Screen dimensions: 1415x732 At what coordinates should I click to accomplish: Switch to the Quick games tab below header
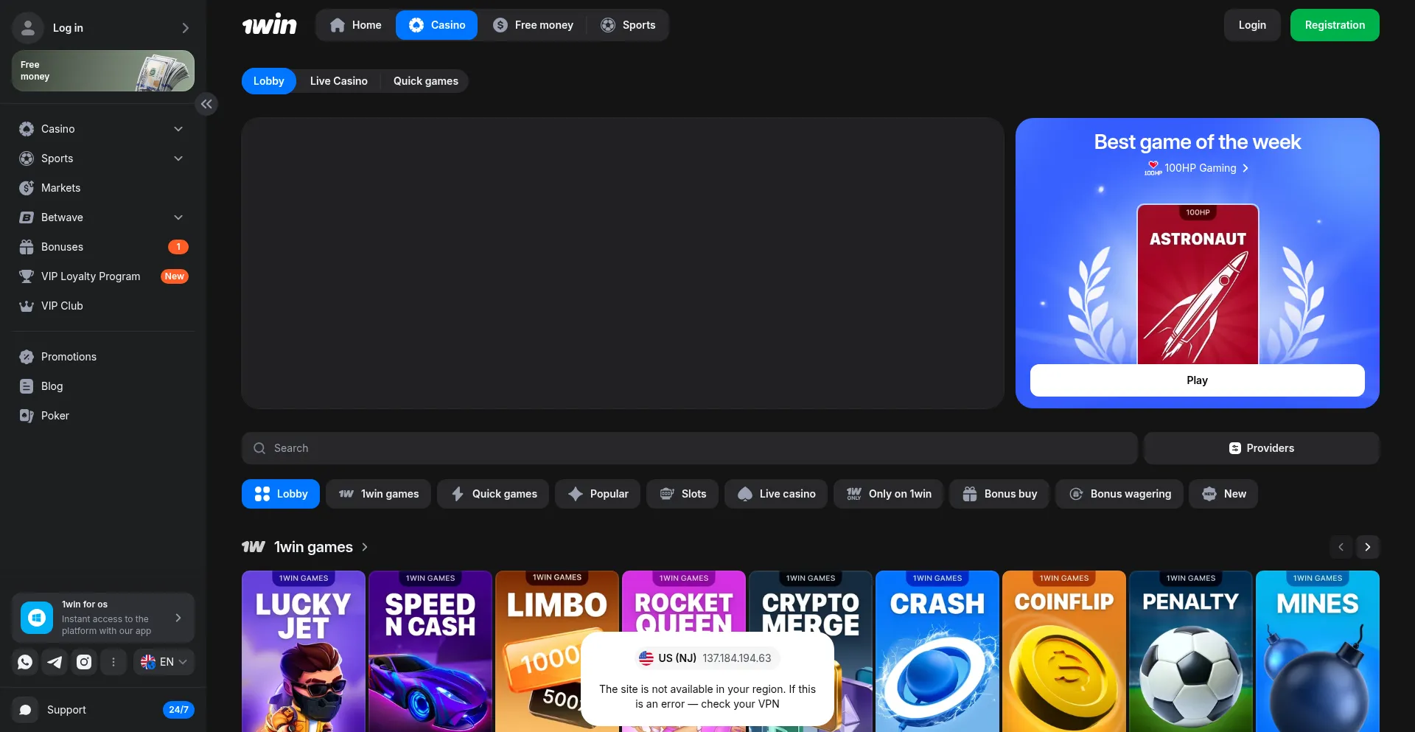(426, 81)
